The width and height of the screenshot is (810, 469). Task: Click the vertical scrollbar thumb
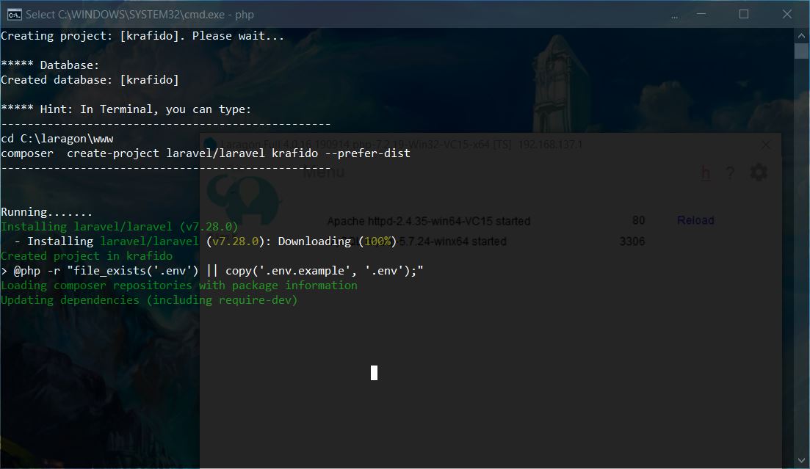pyautogui.click(x=801, y=51)
